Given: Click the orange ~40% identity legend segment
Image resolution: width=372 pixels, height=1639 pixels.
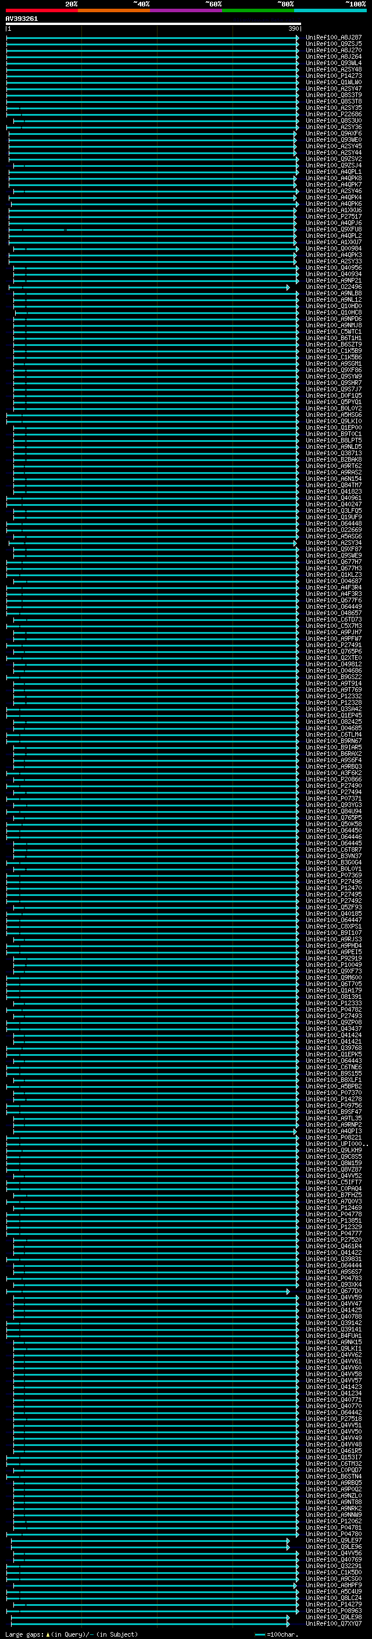Looking at the screenshot, I should [x=114, y=10].
